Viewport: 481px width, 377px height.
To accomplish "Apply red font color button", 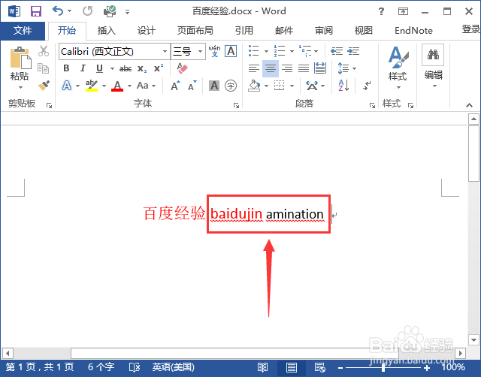I will tap(117, 86).
